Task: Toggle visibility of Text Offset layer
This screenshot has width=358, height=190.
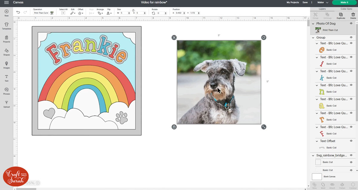Action: (351, 141)
